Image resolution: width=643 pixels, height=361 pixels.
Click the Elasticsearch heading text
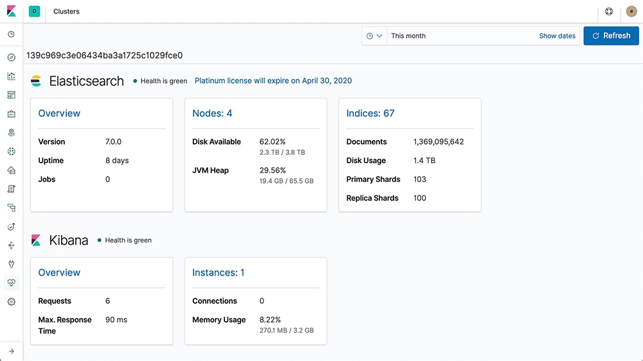point(86,81)
